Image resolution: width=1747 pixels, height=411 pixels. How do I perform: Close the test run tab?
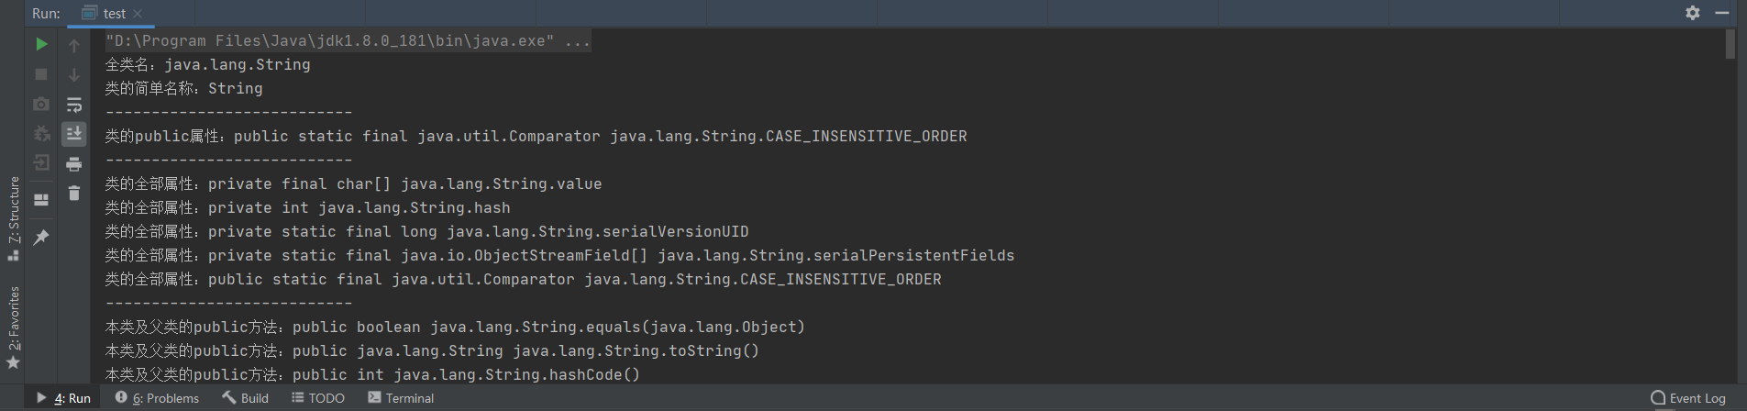click(138, 14)
